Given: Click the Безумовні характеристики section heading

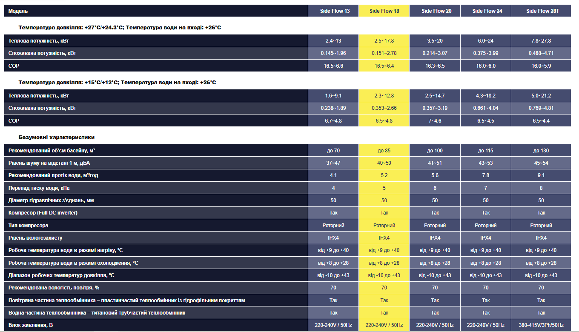Looking at the screenshot, I should point(57,137).
